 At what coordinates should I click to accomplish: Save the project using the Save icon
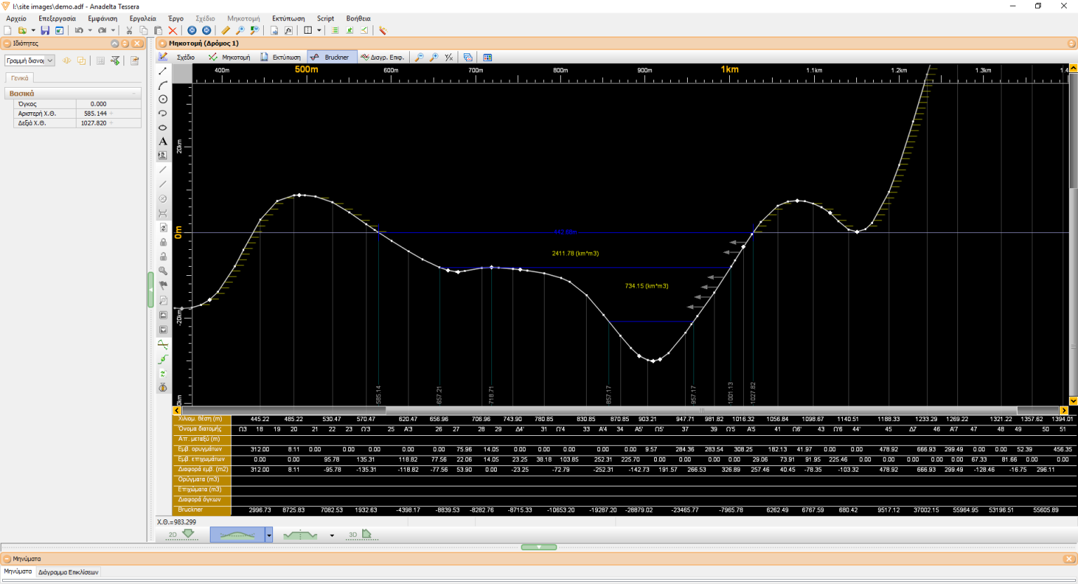tap(45, 30)
